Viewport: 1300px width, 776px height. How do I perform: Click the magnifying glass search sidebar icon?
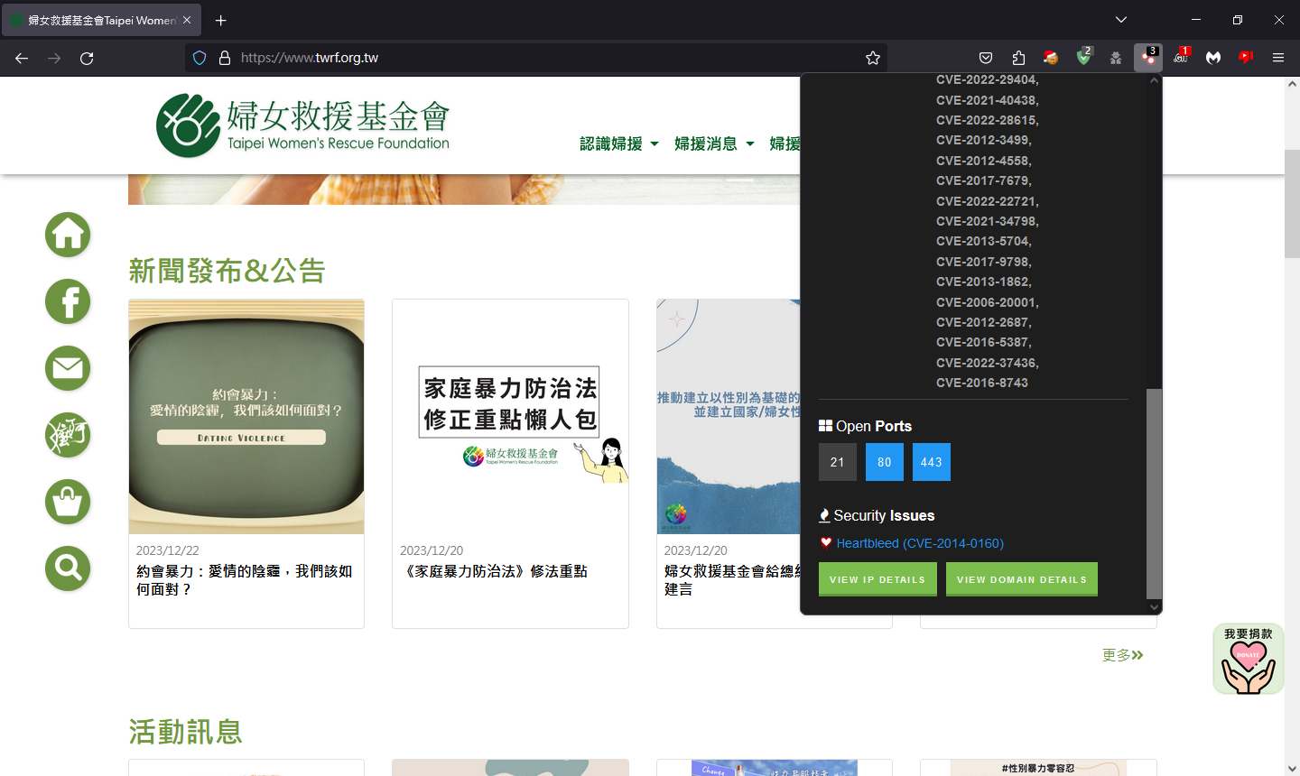coord(68,568)
